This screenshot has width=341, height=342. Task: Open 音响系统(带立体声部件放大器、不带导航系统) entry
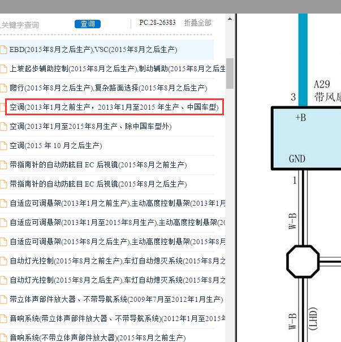click(118, 318)
